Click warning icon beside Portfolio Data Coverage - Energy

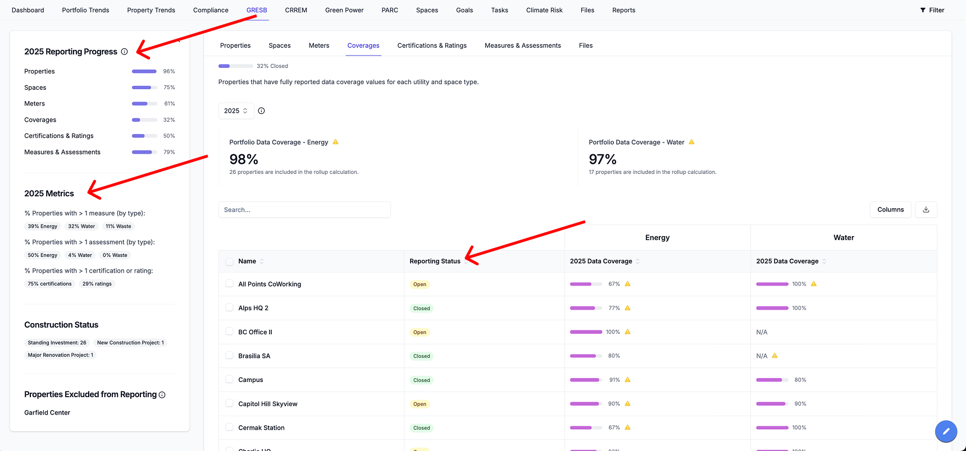click(x=335, y=142)
